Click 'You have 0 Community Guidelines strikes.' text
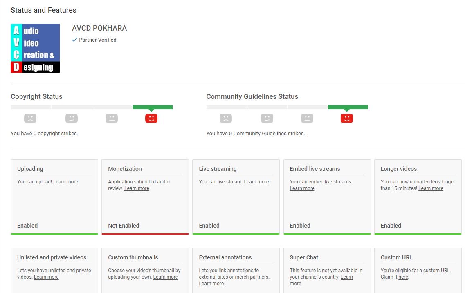The height and width of the screenshot is (293, 465). 256,133
